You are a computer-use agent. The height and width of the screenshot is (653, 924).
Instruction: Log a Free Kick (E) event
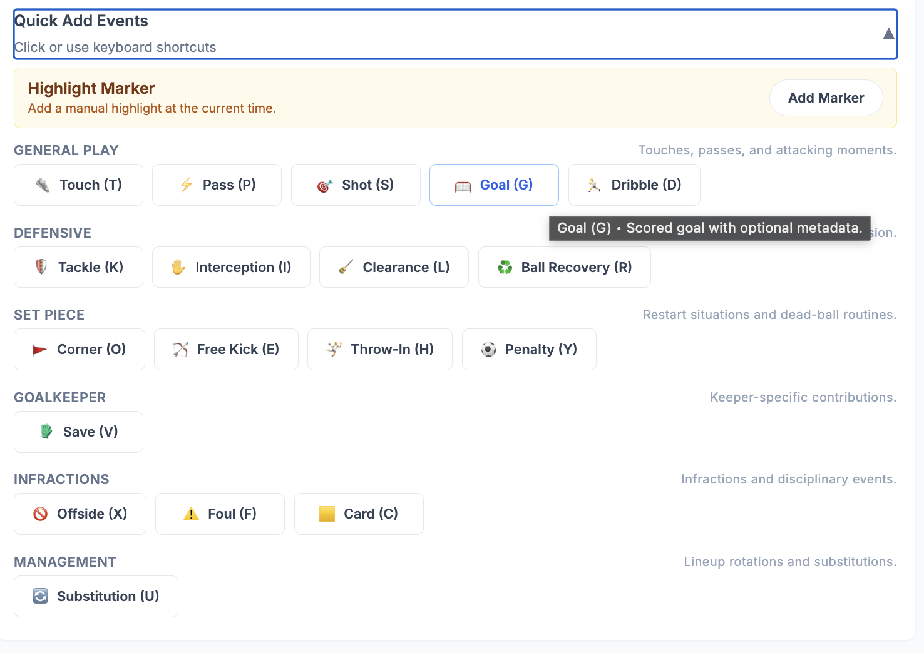pos(226,350)
